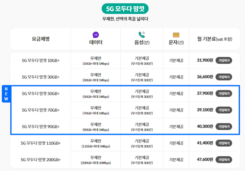Viewport: 245px width, 171px height.
Task: Click the NEW label tag
Action: 6,94
